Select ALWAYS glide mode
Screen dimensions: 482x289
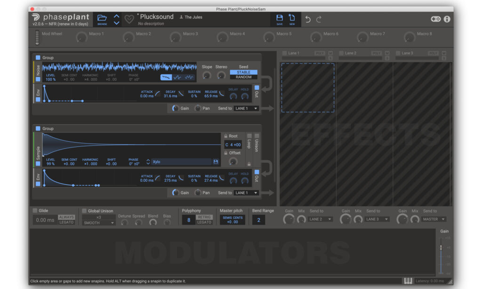coord(66,217)
